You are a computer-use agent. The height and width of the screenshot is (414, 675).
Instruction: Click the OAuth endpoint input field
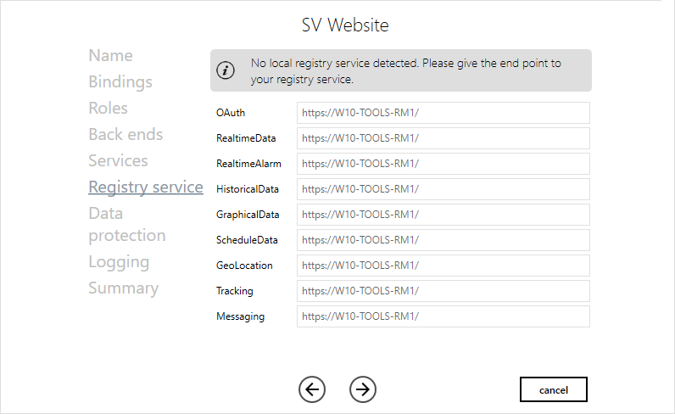point(443,113)
